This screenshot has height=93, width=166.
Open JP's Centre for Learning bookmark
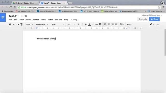tap(25, 11)
